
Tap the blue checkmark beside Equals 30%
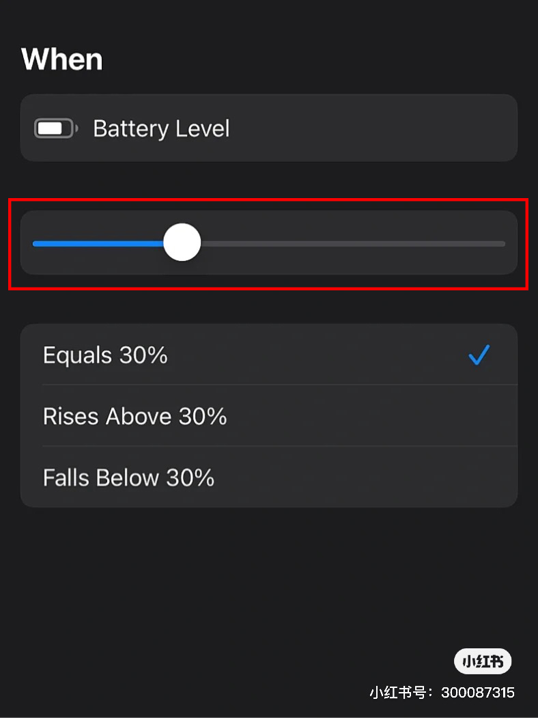(479, 355)
